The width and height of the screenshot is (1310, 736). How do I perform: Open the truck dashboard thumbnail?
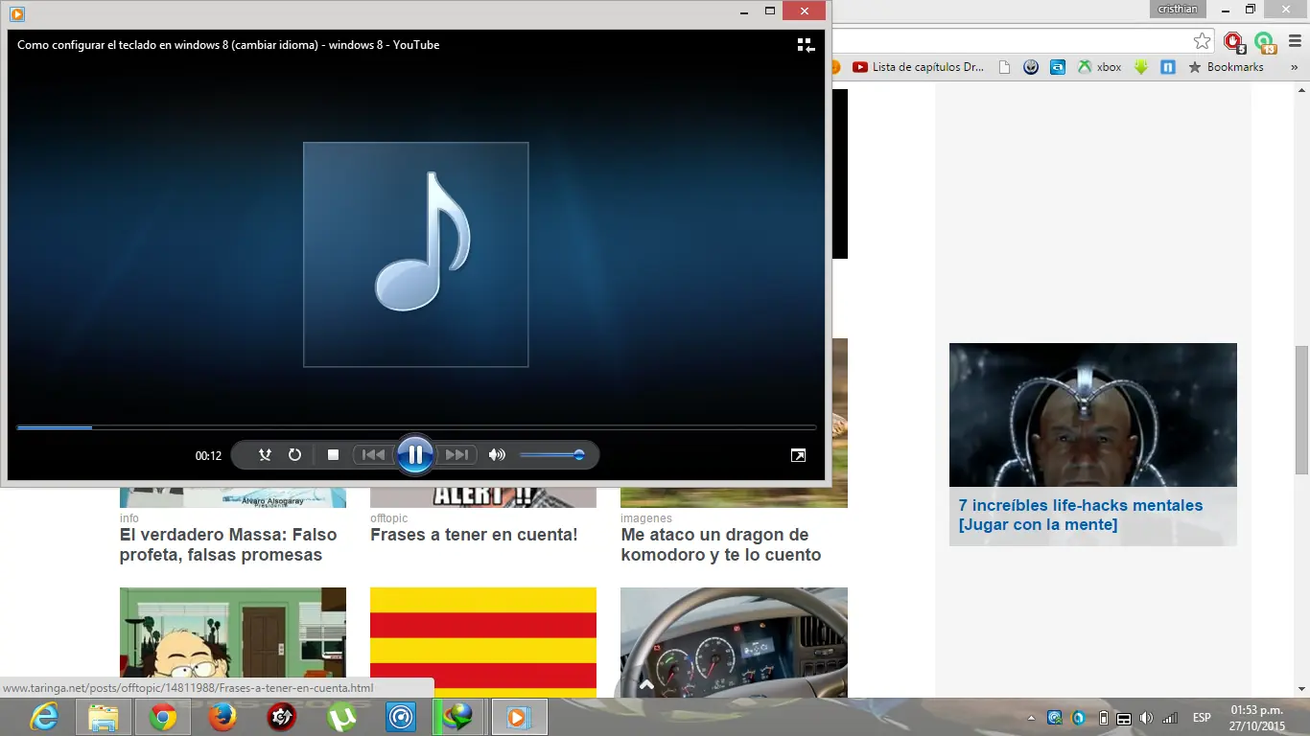point(734,642)
